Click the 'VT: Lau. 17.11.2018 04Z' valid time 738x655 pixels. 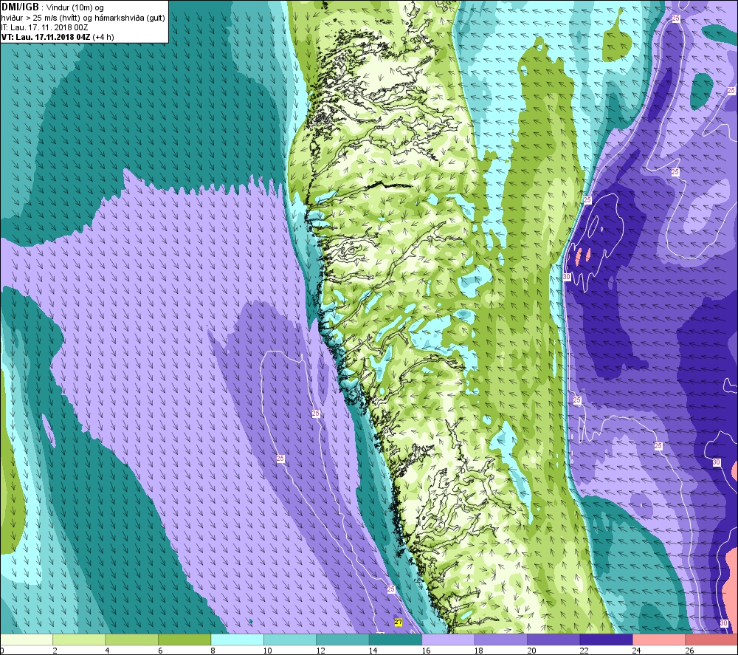[46, 37]
